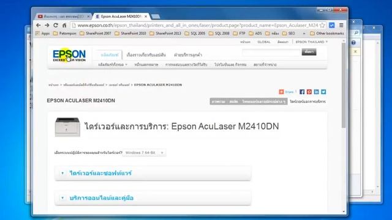Open a new tab with the new-tab button
This screenshot has height=220, width=392.
[x=156, y=16]
